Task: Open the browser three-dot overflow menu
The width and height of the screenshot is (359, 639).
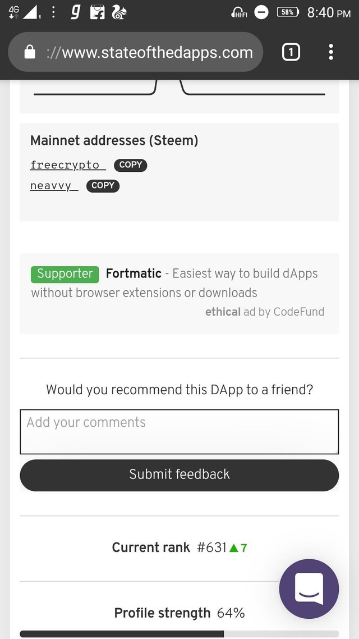Action: pyautogui.click(x=331, y=52)
